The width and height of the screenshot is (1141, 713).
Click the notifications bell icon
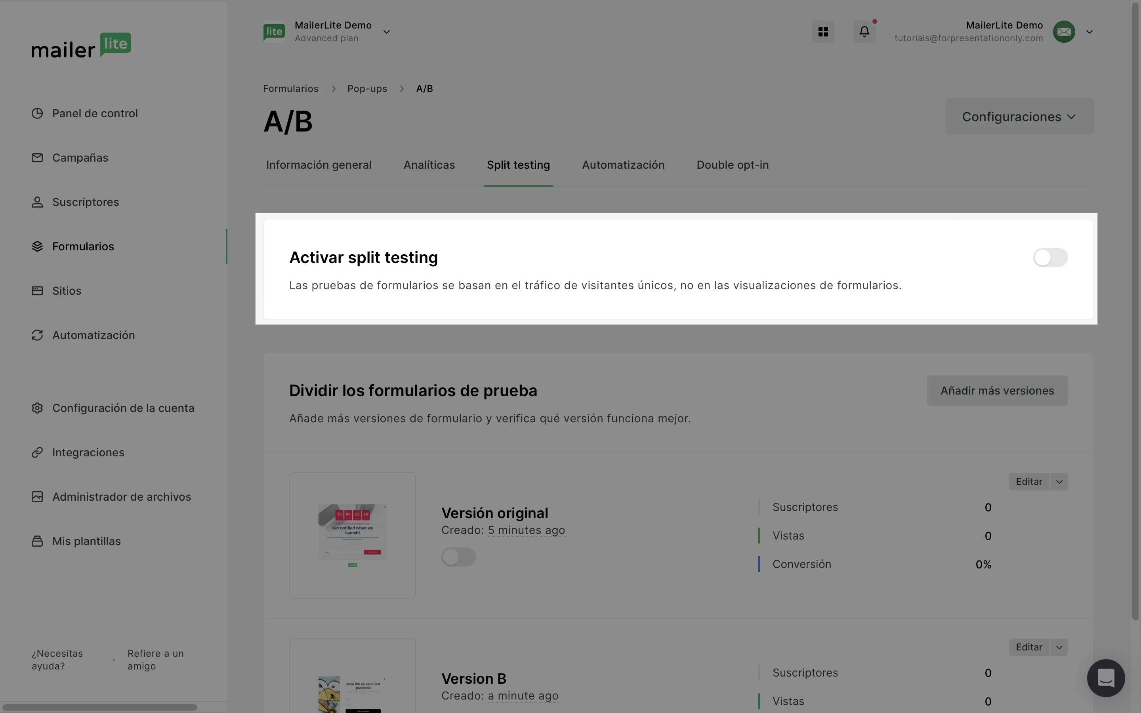point(864,32)
